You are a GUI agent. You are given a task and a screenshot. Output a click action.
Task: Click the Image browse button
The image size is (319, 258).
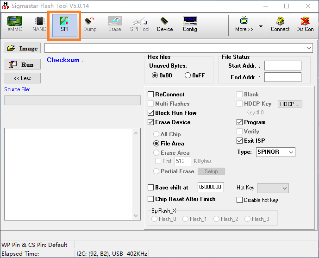point(23,48)
